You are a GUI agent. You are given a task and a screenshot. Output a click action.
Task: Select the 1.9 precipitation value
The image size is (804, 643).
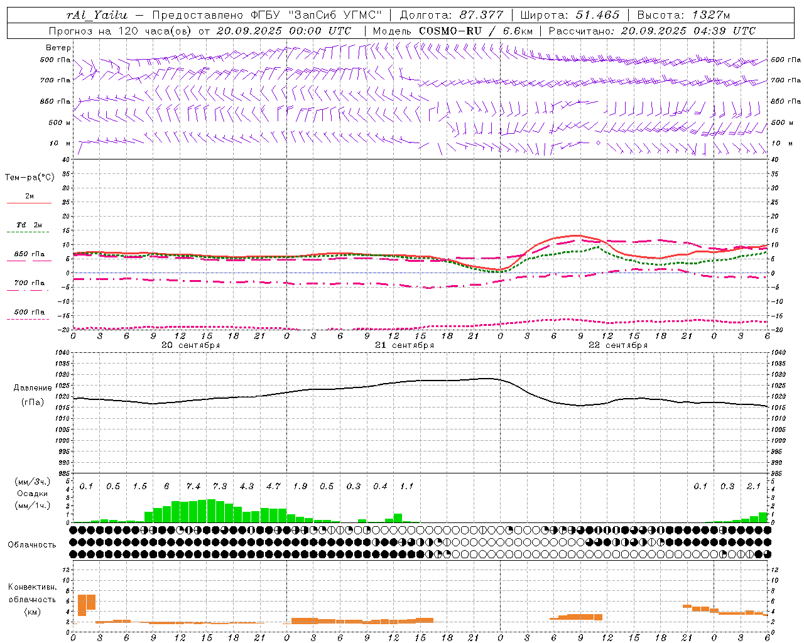tap(300, 486)
